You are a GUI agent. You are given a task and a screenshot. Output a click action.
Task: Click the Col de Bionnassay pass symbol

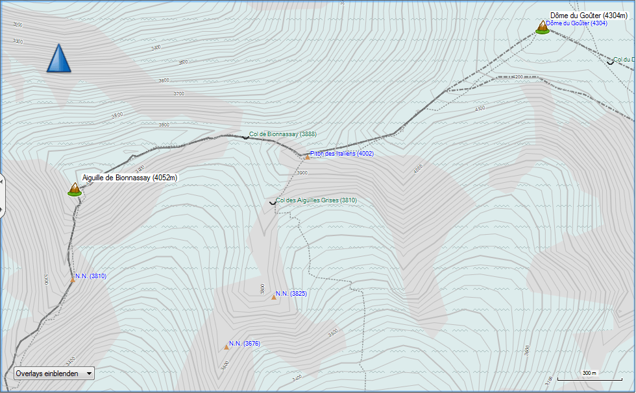245,137
